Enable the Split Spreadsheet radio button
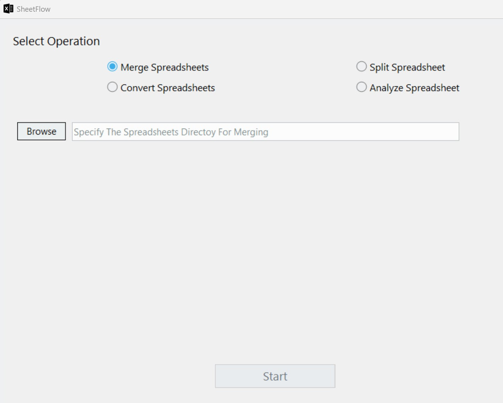Viewport: 503px width, 403px height. click(361, 67)
